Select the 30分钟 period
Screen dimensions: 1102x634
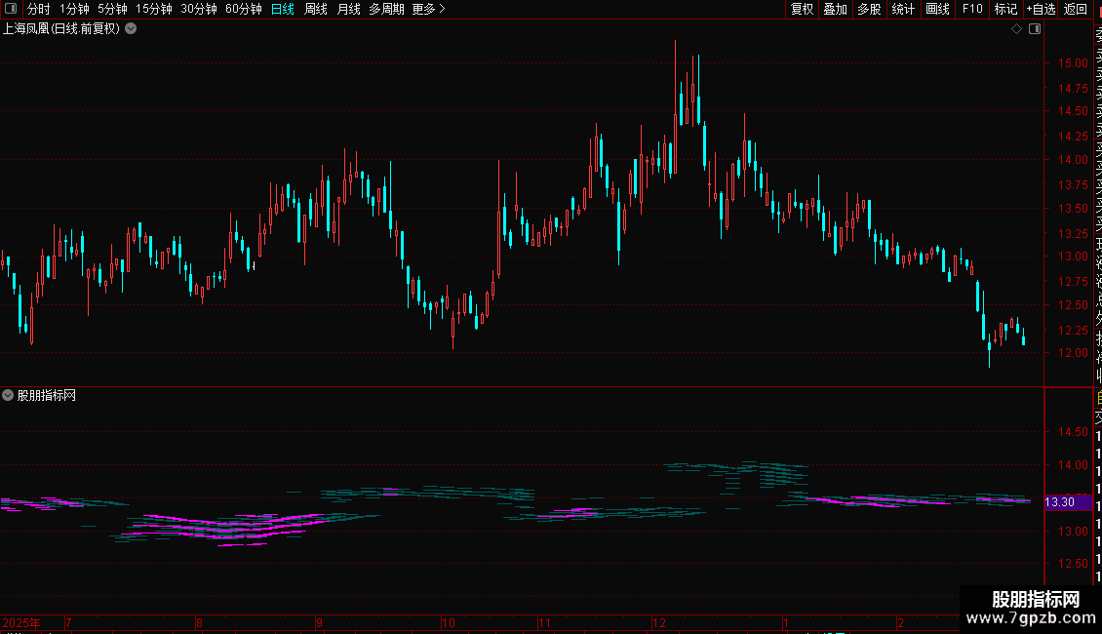tap(198, 9)
